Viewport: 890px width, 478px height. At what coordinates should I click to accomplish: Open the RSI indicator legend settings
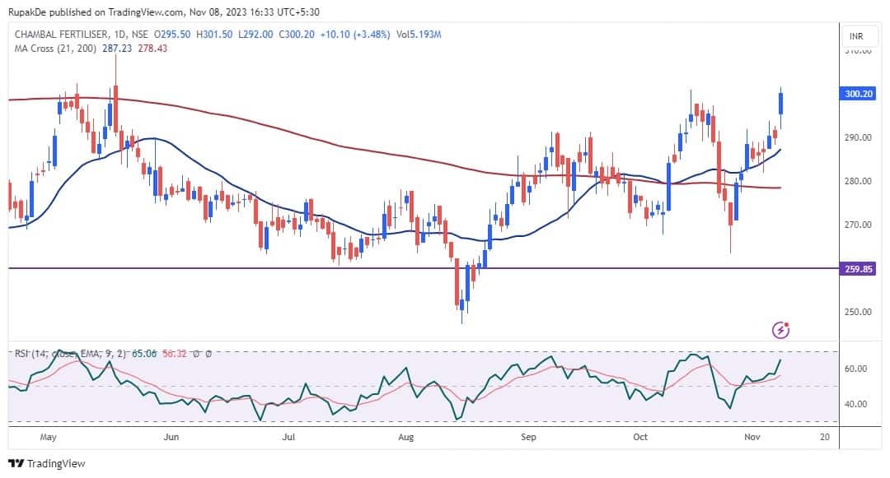click(31, 354)
